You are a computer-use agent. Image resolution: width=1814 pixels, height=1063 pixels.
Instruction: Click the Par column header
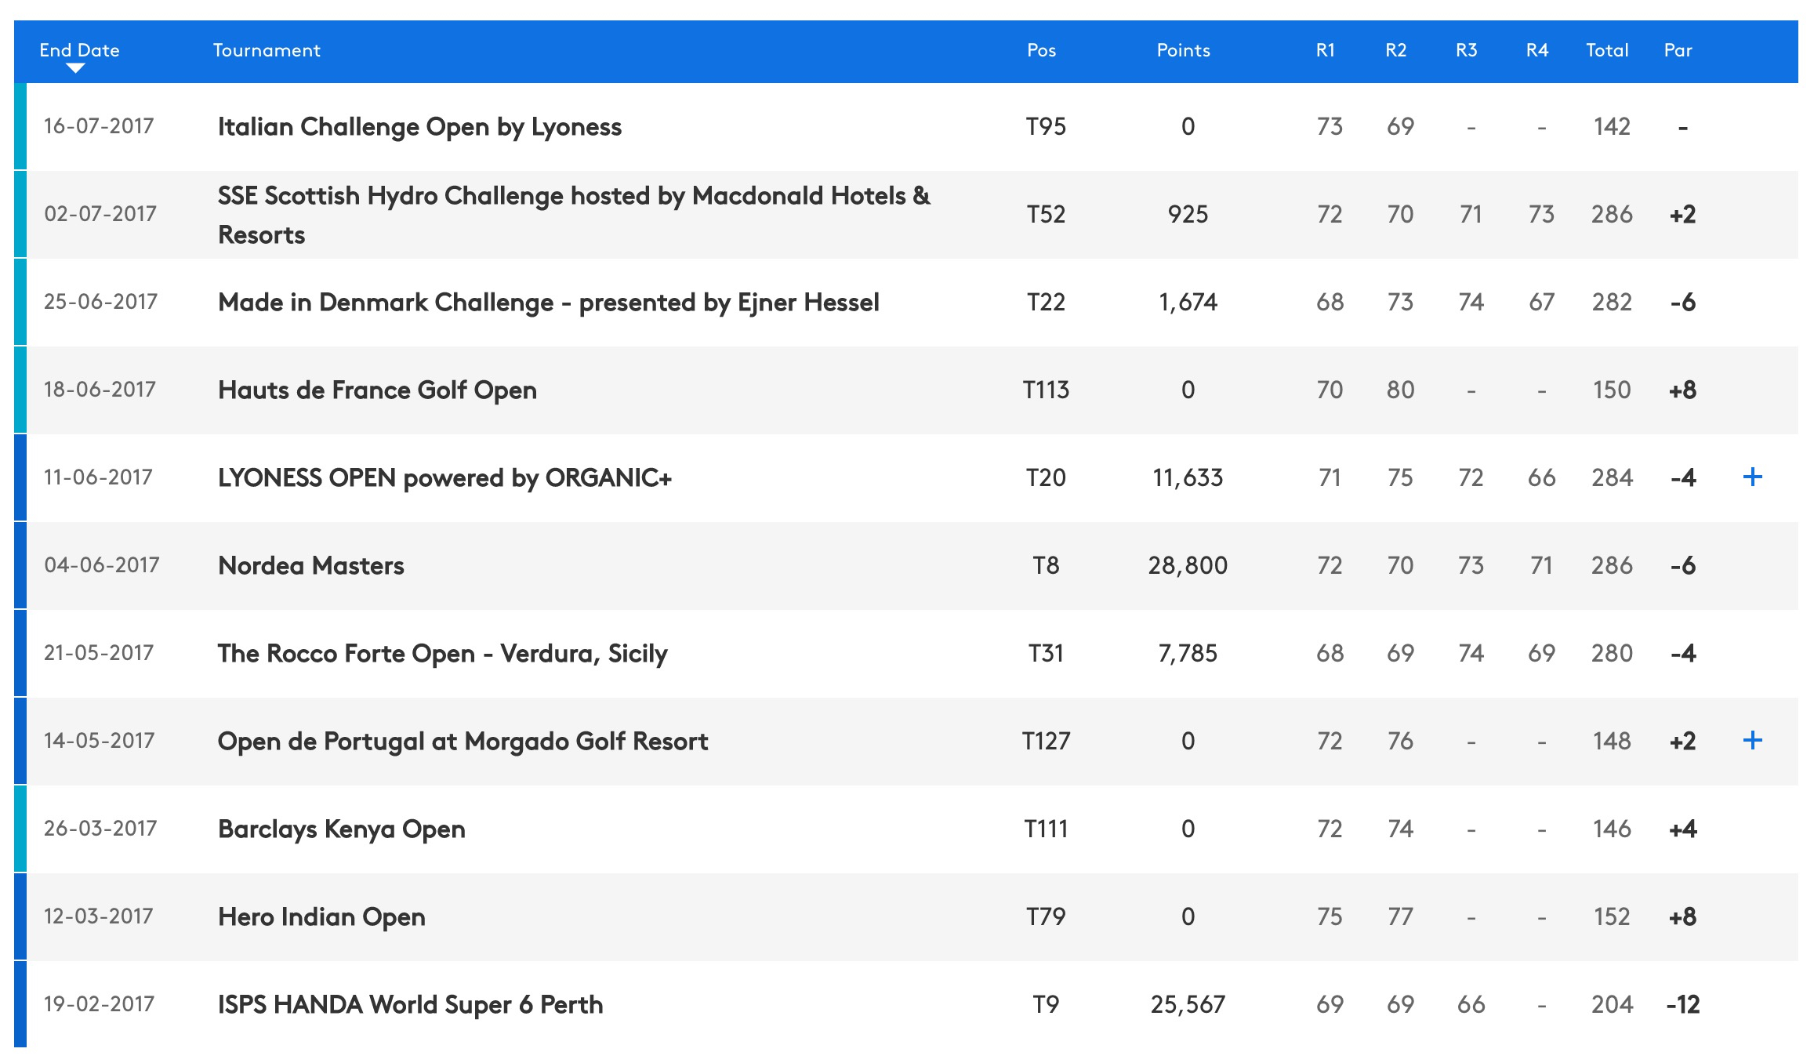coord(1678,50)
